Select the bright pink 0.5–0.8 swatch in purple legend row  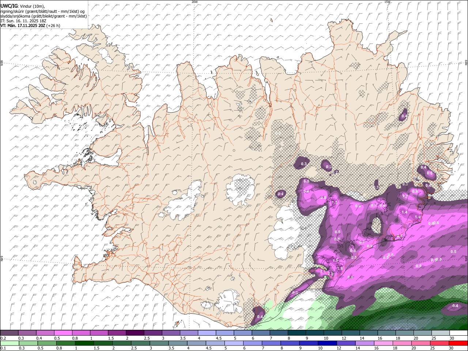coord(63,333)
